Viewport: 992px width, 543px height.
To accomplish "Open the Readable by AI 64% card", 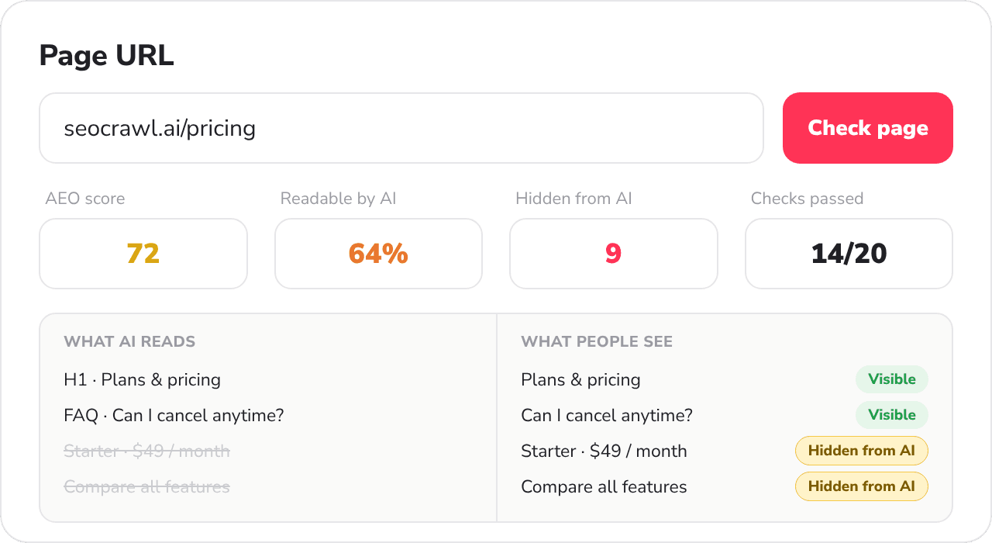I will [x=378, y=254].
